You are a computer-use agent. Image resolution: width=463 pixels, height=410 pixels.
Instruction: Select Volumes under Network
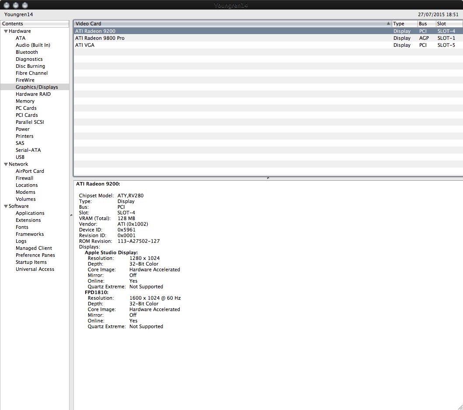25,199
